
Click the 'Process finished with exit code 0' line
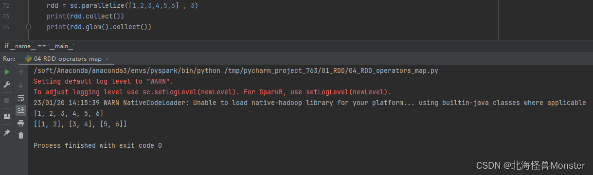click(98, 146)
